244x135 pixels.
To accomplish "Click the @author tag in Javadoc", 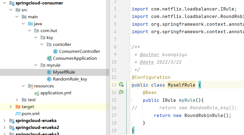I will tap(149, 54).
